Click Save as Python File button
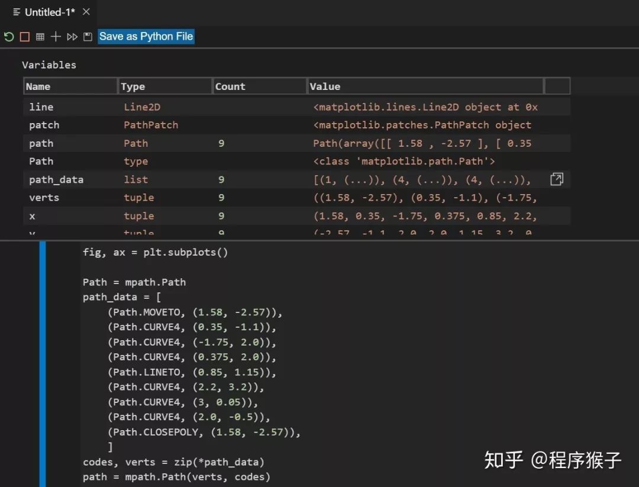The height and width of the screenshot is (487, 639). (146, 36)
